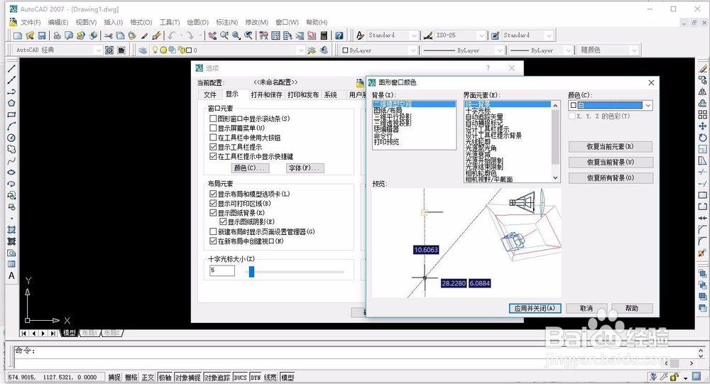
Task: Click the Calculator icon in the toolbar
Action: (x=324, y=35)
